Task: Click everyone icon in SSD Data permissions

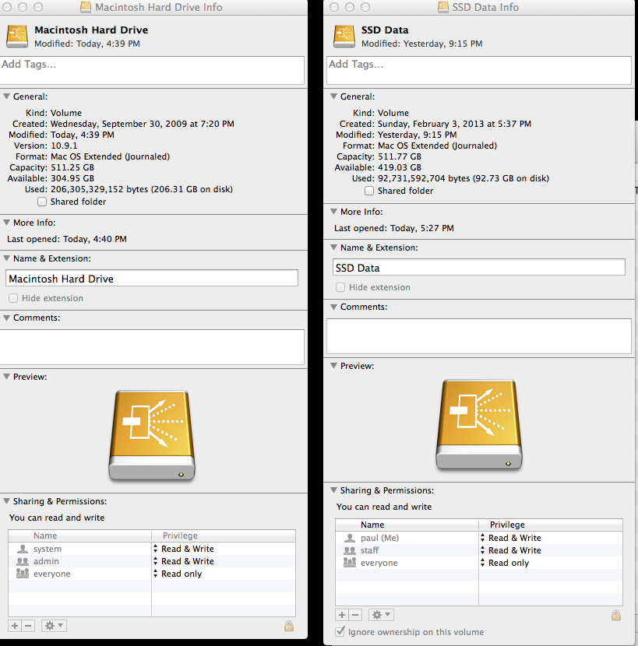Action: tap(350, 563)
